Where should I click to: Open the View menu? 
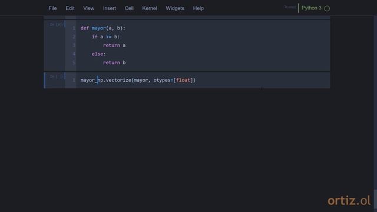click(x=89, y=8)
